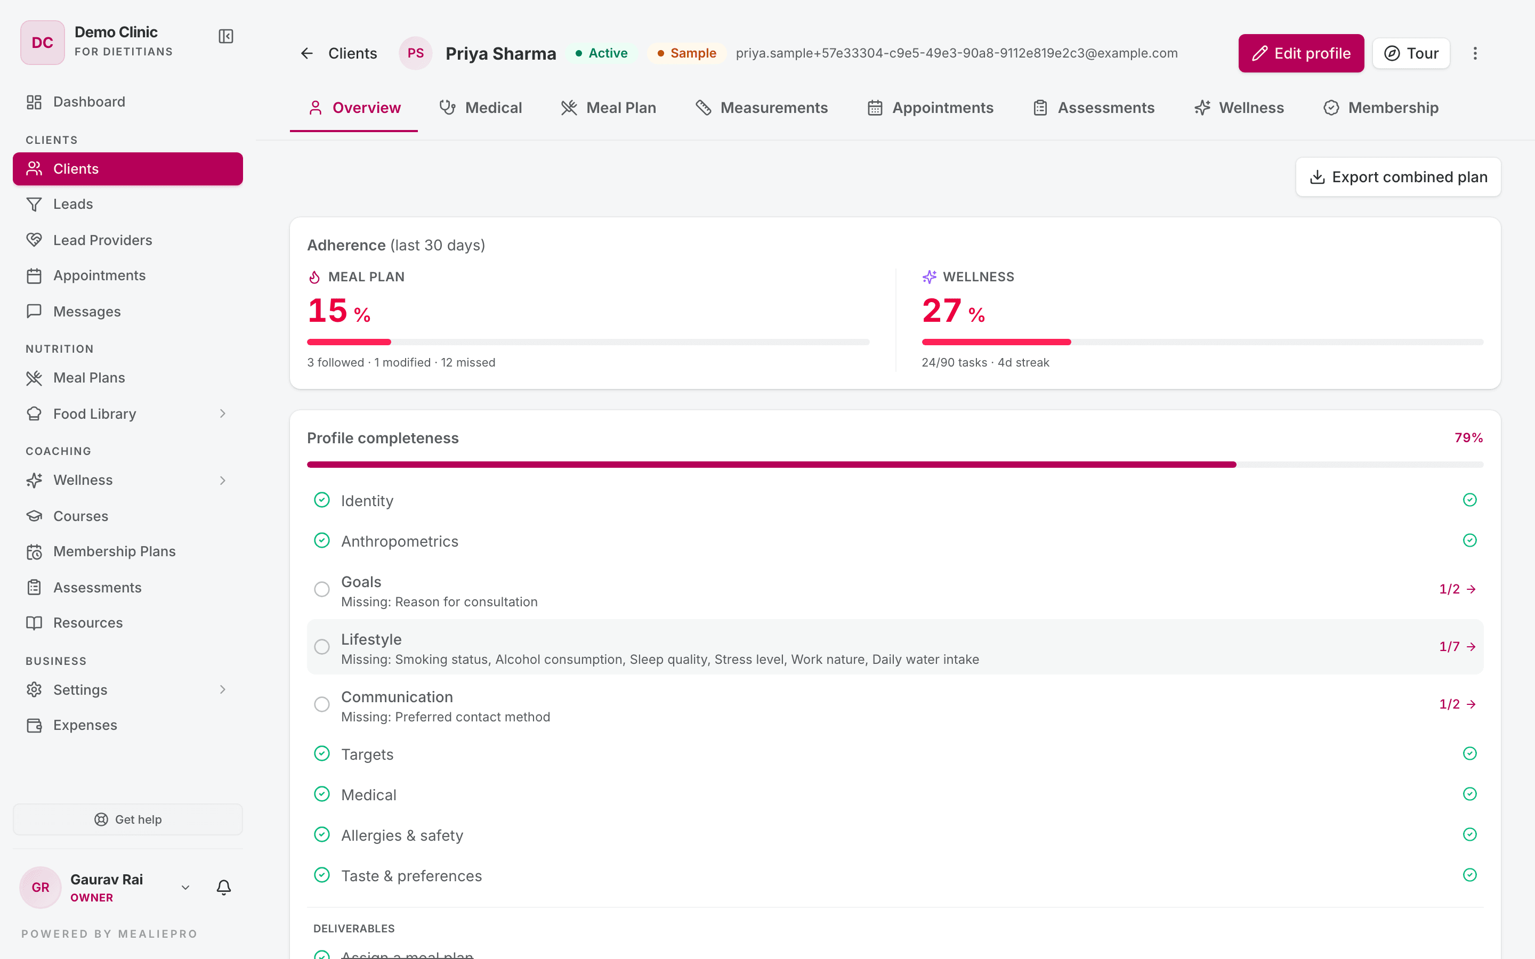This screenshot has height=959, width=1535.
Task: Click the back arrow next to Clients
Action: point(307,53)
